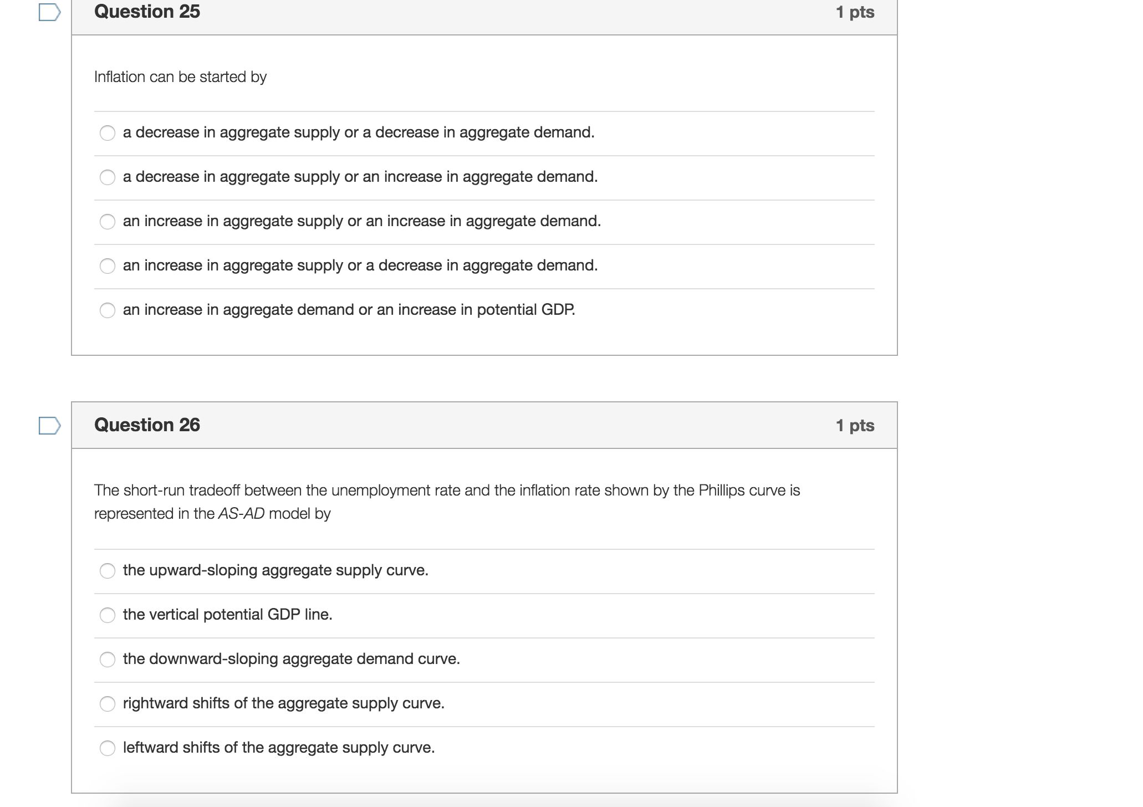
Task: Click the 'Inflation can be started by' prompt
Action: click(x=180, y=77)
